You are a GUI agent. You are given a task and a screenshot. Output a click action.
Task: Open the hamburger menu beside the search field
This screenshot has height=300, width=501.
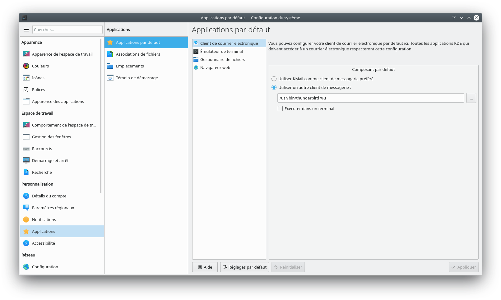tap(26, 30)
